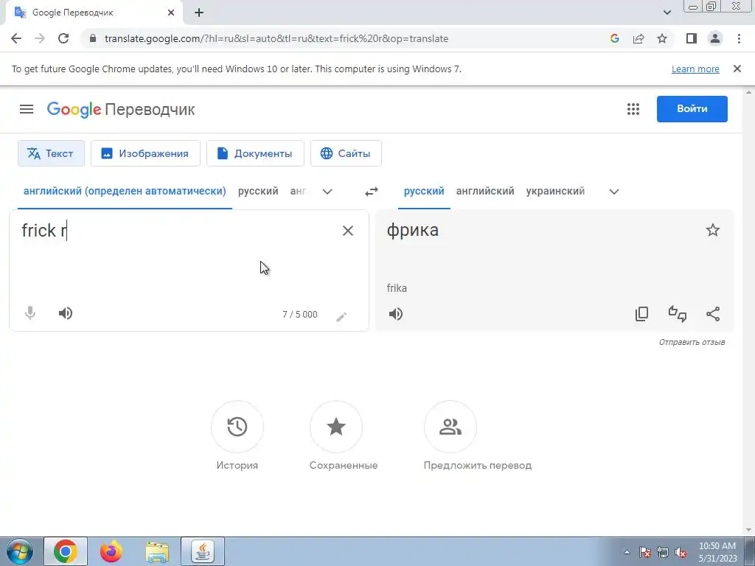The image size is (755, 566).
Task: Open the main hamburger menu
Action: (x=27, y=109)
